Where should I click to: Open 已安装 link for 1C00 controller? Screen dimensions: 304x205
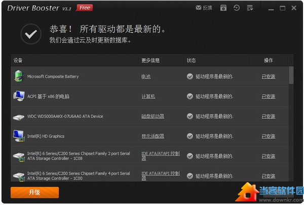click(x=269, y=176)
